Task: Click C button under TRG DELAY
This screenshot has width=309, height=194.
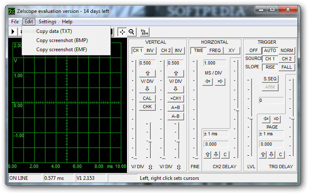Action: pos(281,154)
